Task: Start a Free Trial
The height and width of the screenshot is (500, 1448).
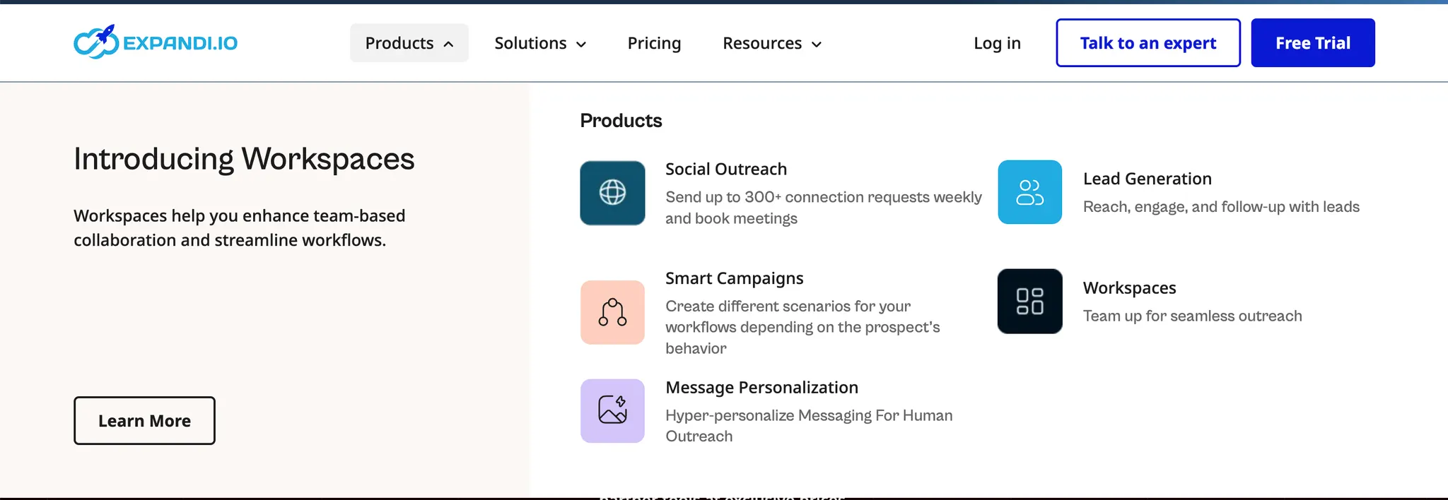Action: click(x=1312, y=43)
